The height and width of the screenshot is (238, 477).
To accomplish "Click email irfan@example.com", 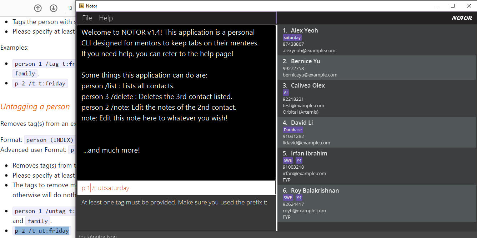I will pyautogui.click(x=304, y=174).
